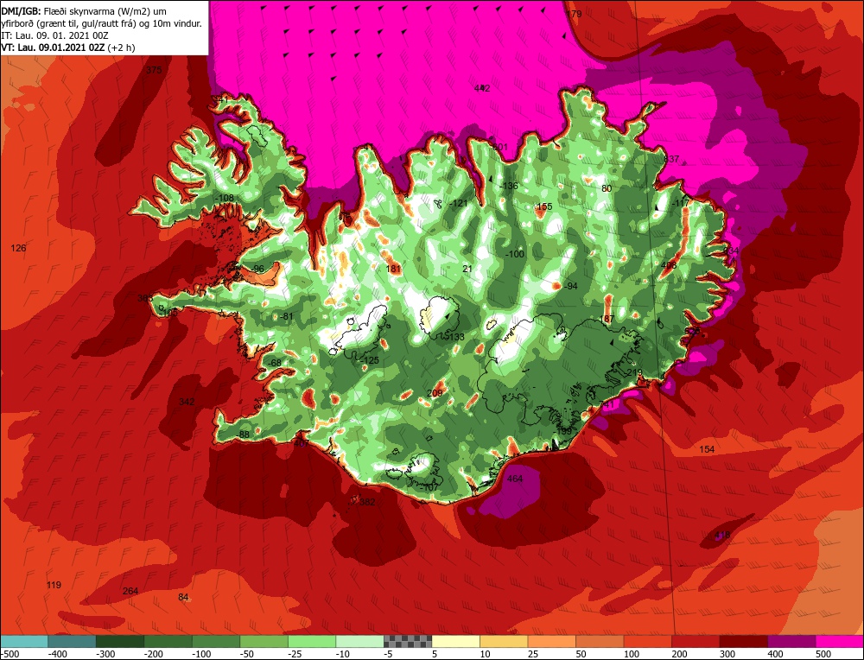Image resolution: width=864 pixels, height=660 pixels.
Task: Click the -108 value in the Westfjords
Action: pyautogui.click(x=225, y=198)
